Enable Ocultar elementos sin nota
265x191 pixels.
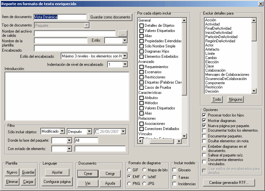coord(204,141)
